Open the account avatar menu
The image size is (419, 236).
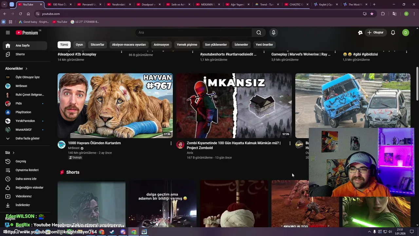(x=406, y=32)
